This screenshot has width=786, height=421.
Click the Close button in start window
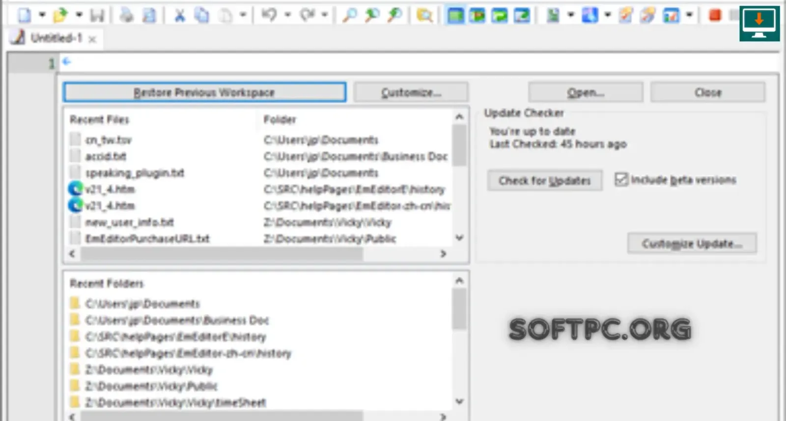708,92
